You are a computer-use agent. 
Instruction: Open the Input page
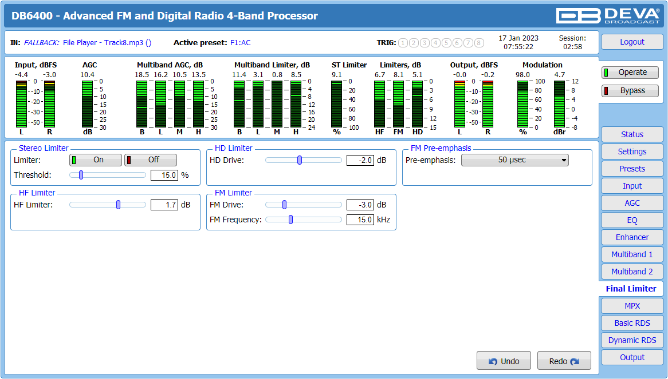[x=632, y=186]
